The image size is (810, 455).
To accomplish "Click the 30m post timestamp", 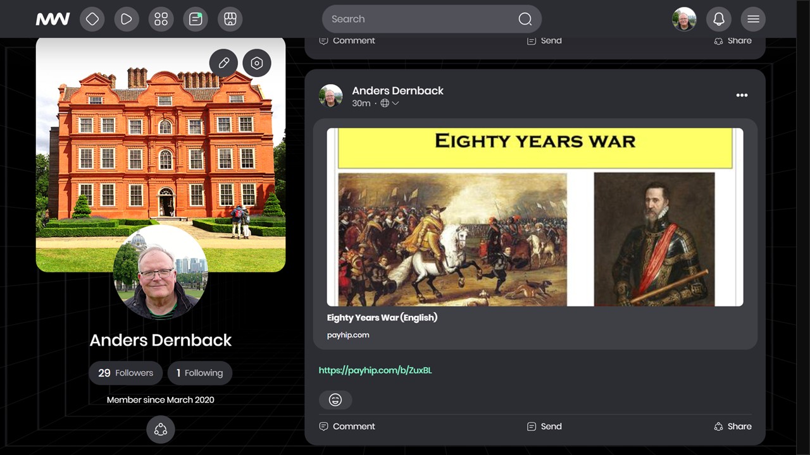I will coord(361,103).
